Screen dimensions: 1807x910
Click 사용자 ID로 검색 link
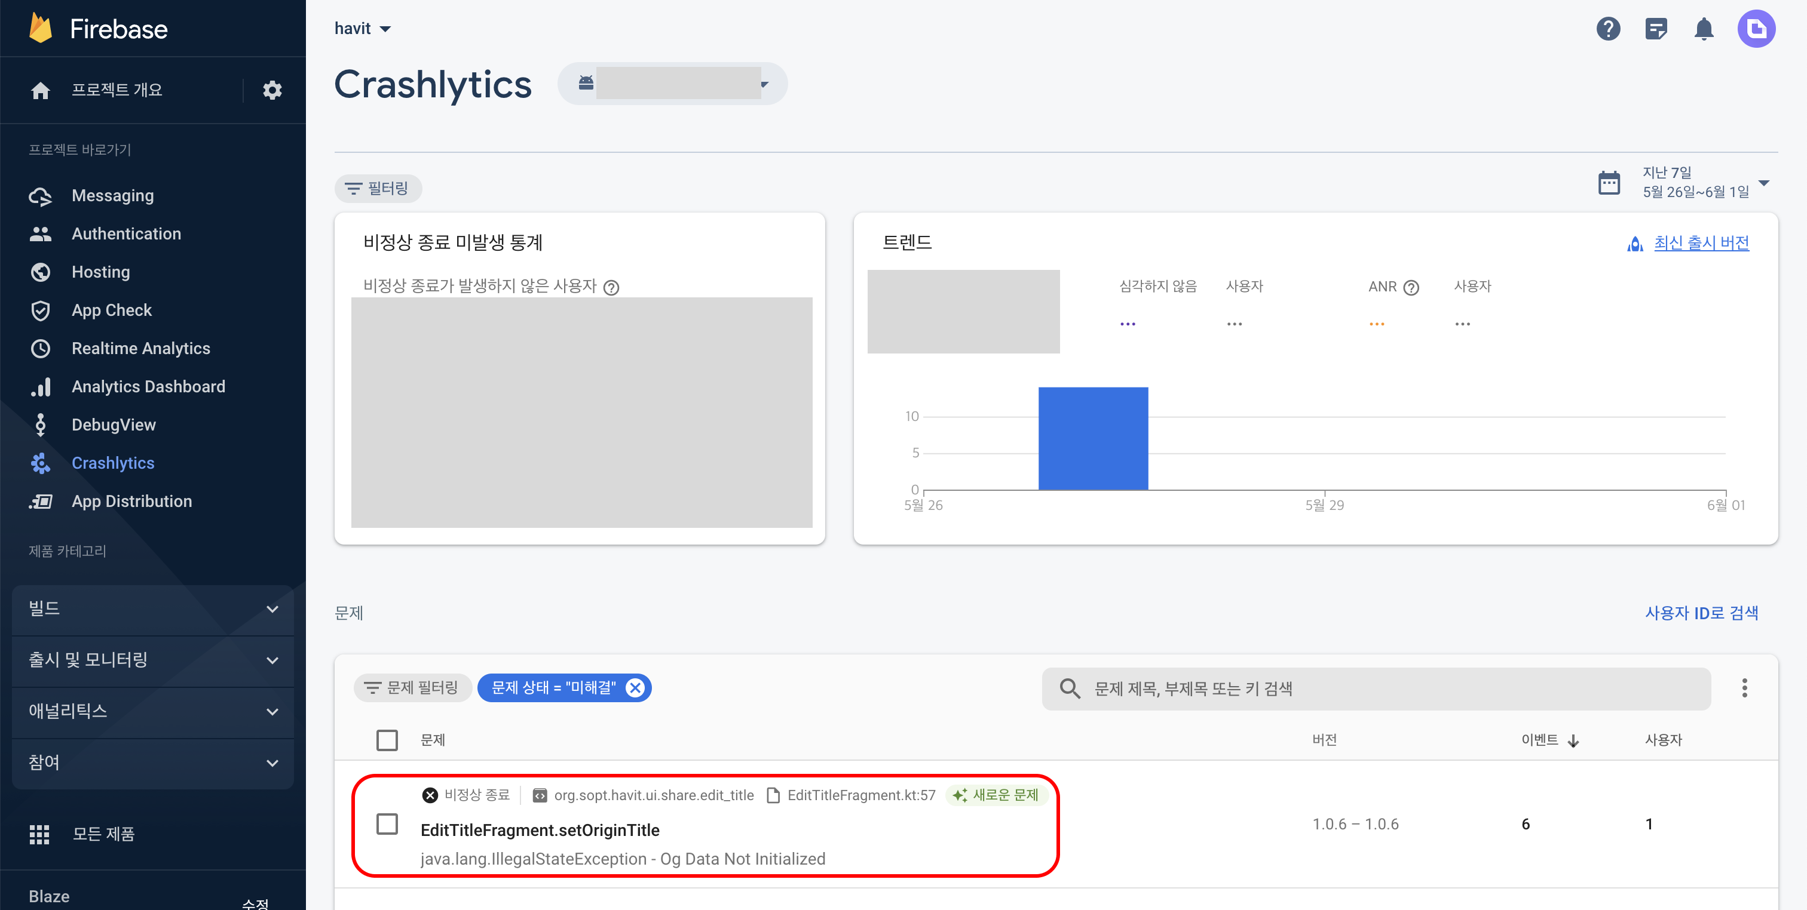[x=1701, y=613]
